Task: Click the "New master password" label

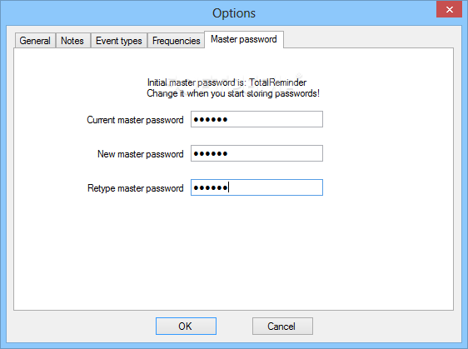Action: [141, 154]
